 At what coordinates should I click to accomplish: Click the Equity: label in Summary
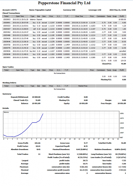[67, 104]
